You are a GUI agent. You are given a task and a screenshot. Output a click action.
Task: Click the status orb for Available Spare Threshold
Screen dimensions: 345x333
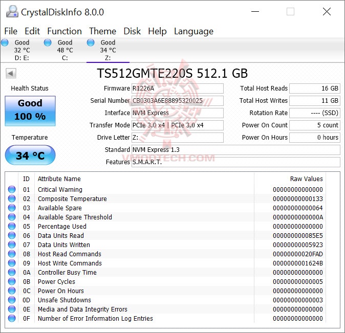coord(12,217)
